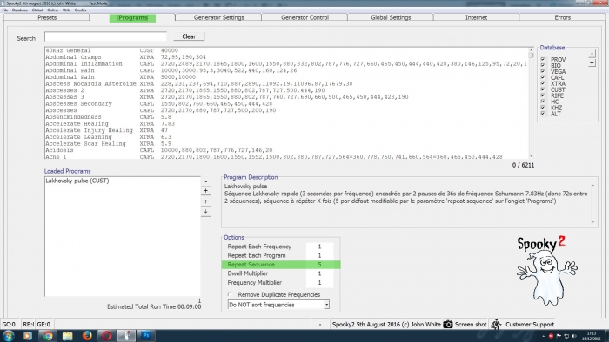Viewport: 609px width, 342px height.
Task: Select the Abdominal Inflammation program row
Action: 286,63
